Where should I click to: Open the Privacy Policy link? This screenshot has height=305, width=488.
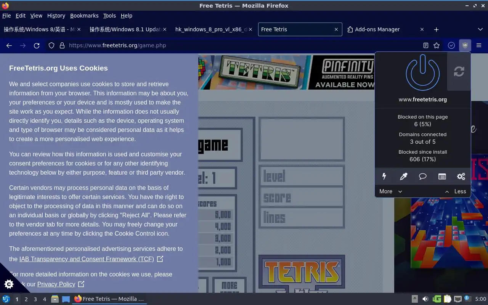tap(61, 284)
